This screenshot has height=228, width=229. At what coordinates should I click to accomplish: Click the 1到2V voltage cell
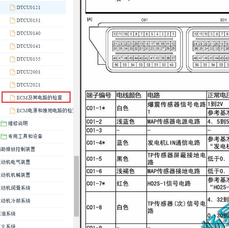[x=218, y=104]
